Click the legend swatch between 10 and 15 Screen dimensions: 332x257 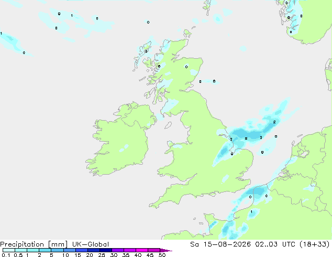[x=70, y=250]
